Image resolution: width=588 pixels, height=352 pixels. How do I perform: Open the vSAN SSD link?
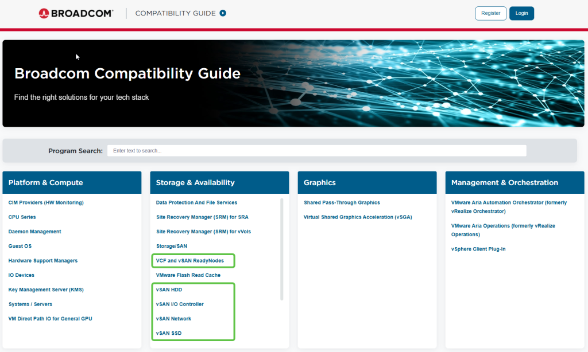pyautogui.click(x=169, y=333)
